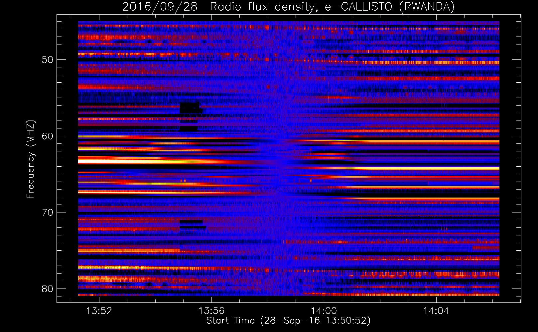
Task: Click the 14:00 time tick label
Action: pyautogui.click(x=324, y=311)
